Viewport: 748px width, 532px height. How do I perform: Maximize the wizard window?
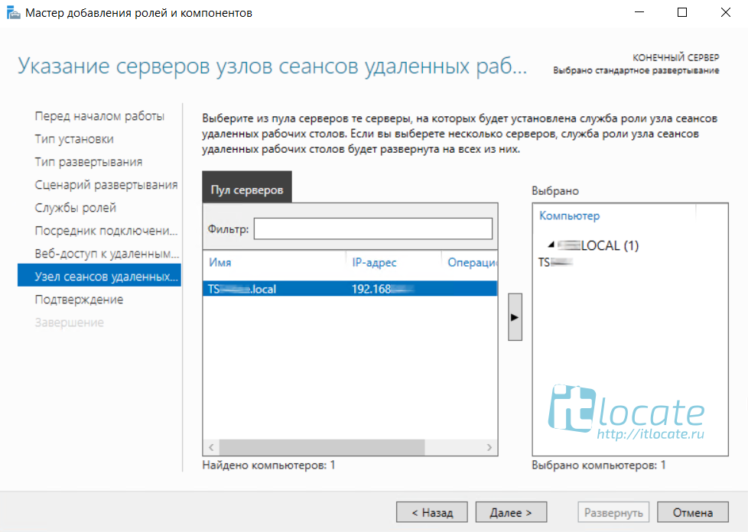click(682, 13)
